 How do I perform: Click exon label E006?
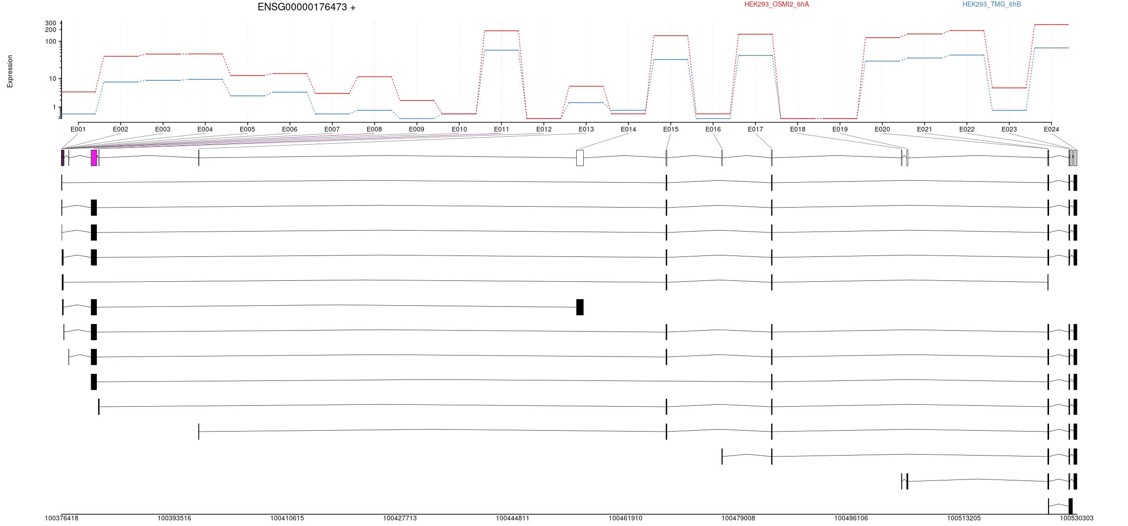pos(290,129)
